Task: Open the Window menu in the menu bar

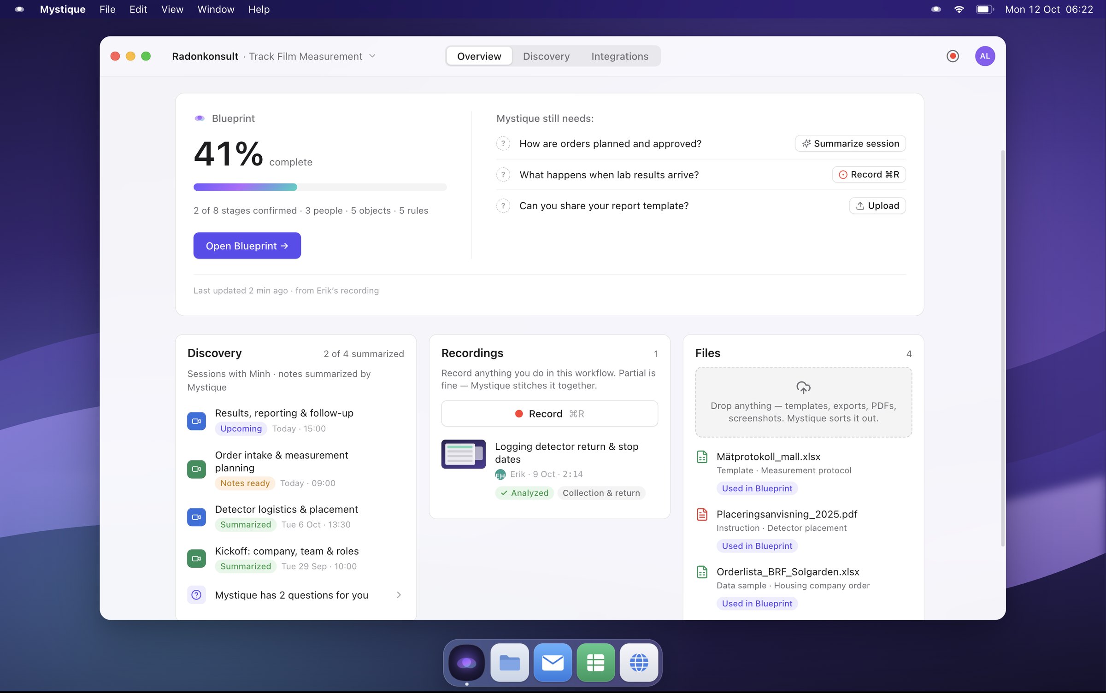Action: (215, 9)
